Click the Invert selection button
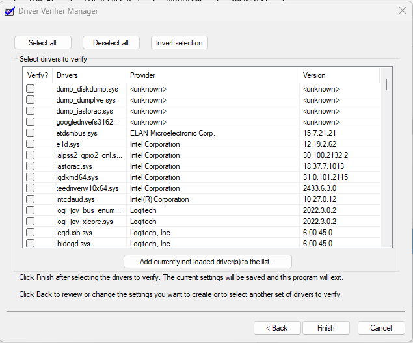Image resolution: width=413 pixels, height=343 pixels. [x=180, y=43]
